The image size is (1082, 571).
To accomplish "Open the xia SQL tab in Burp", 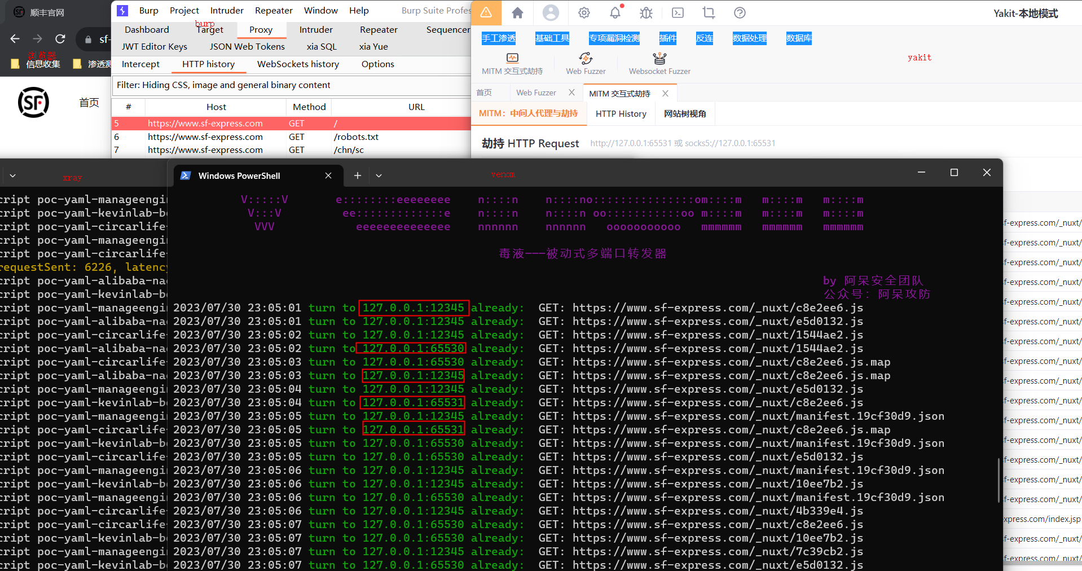I will (322, 46).
